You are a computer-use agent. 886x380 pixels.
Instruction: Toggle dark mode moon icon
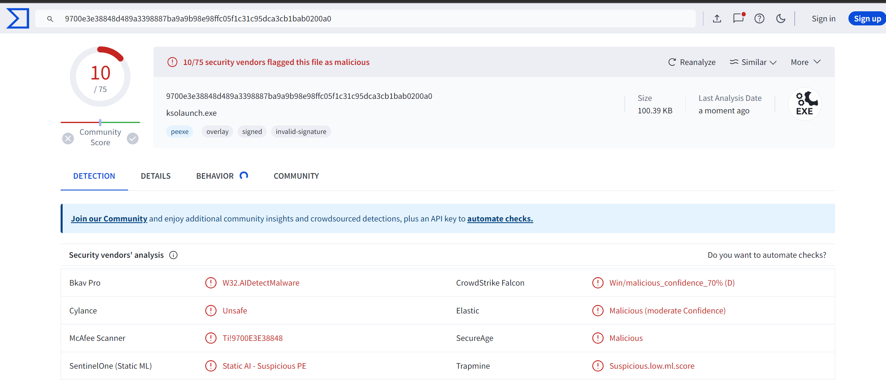(781, 19)
